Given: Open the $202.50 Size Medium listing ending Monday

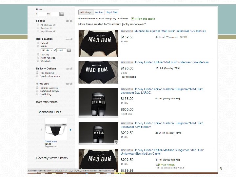Looking at the screenshot, I should pos(162,125).
